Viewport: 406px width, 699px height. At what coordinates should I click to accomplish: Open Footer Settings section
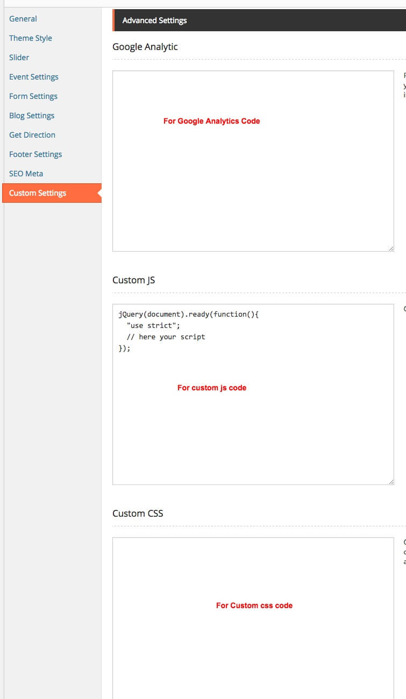[x=35, y=154]
